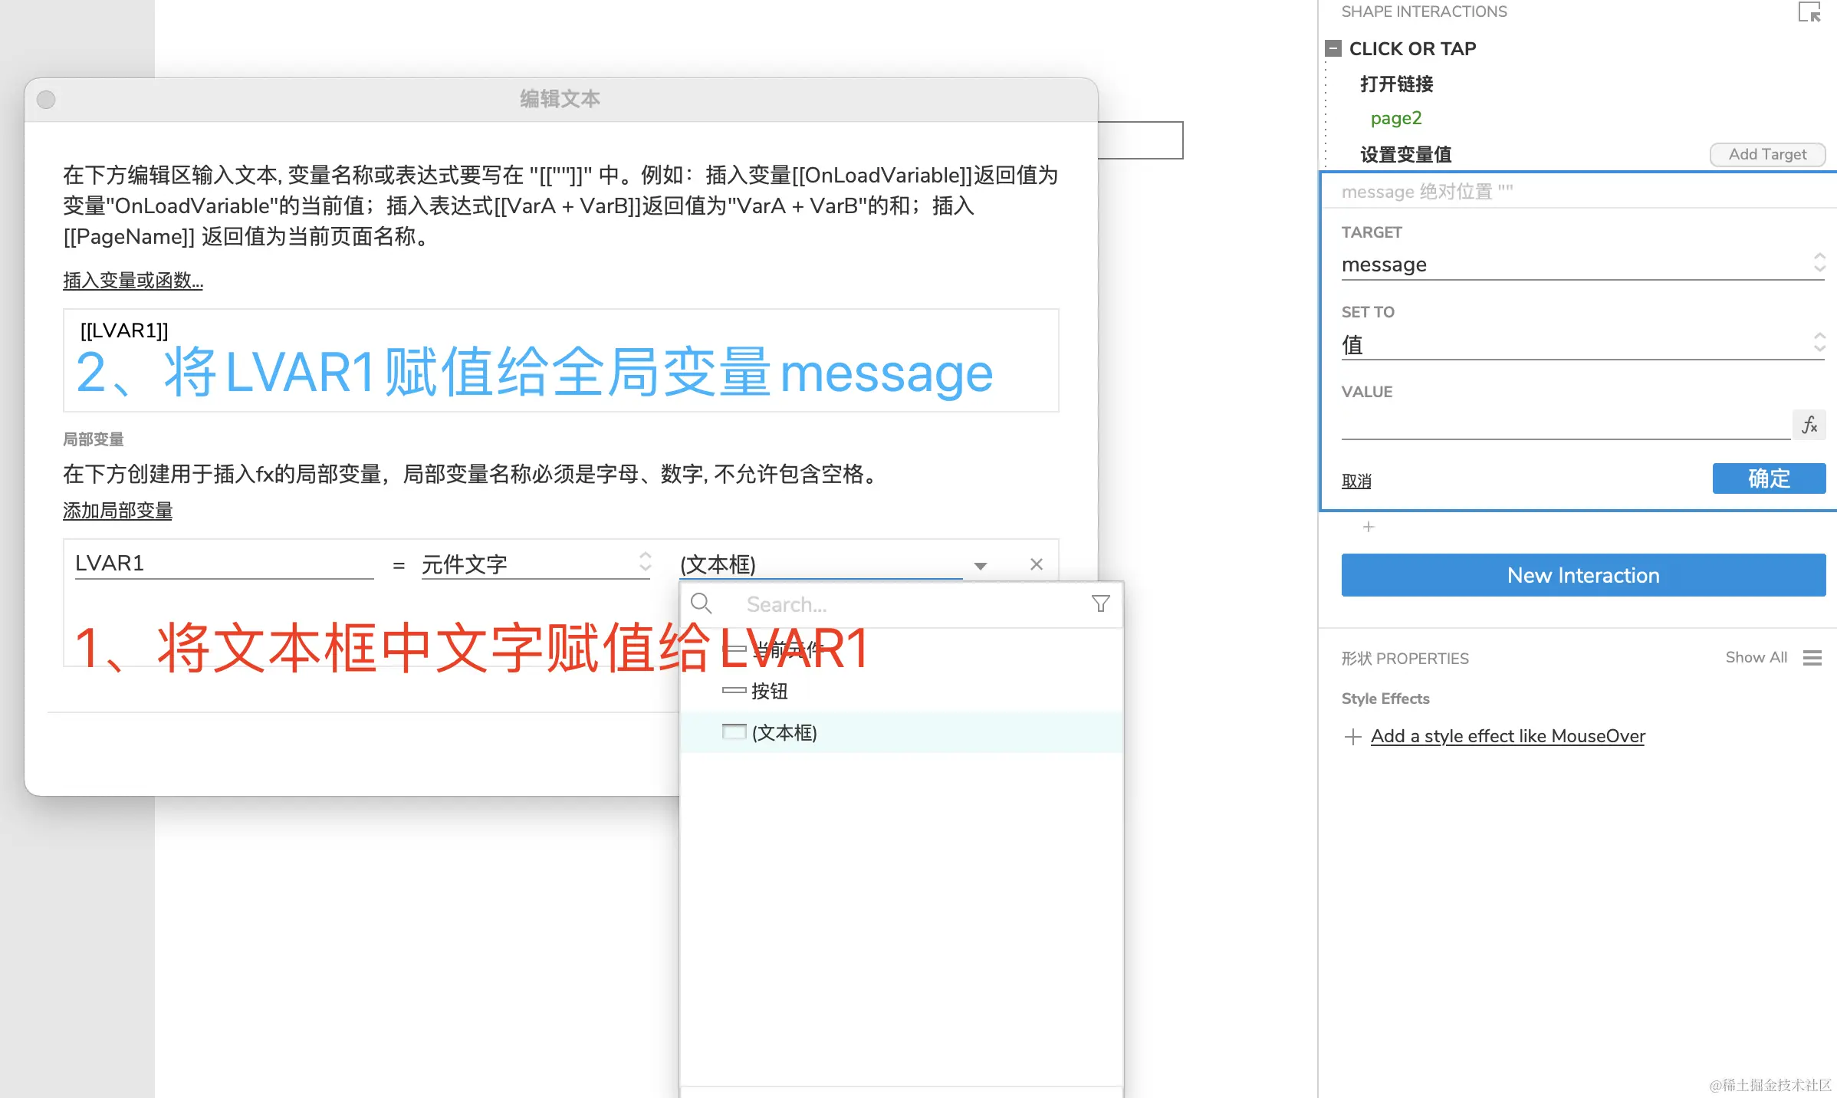Remove LVAR1 local variable with X icon

pyautogui.click(x=1036, y=564)
